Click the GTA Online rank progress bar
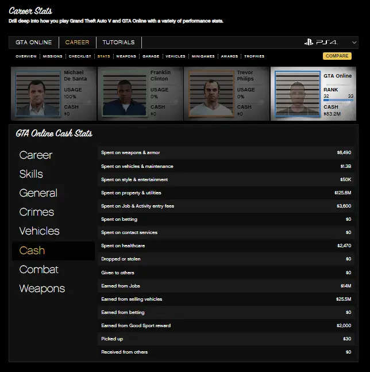Screen dimensions: 370x372 (338, 100)
